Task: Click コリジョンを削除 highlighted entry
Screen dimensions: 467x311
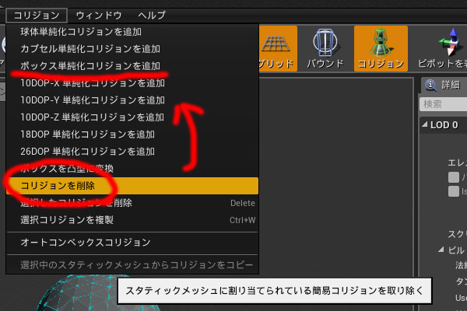Action: tap(132, 186)
